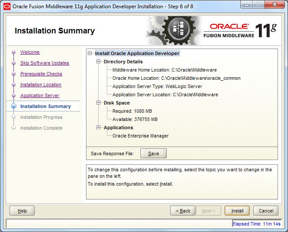288x232 pixels.
Task: Select Application Server Type: WebLogic Server row
Action: (x=157, y=86)
